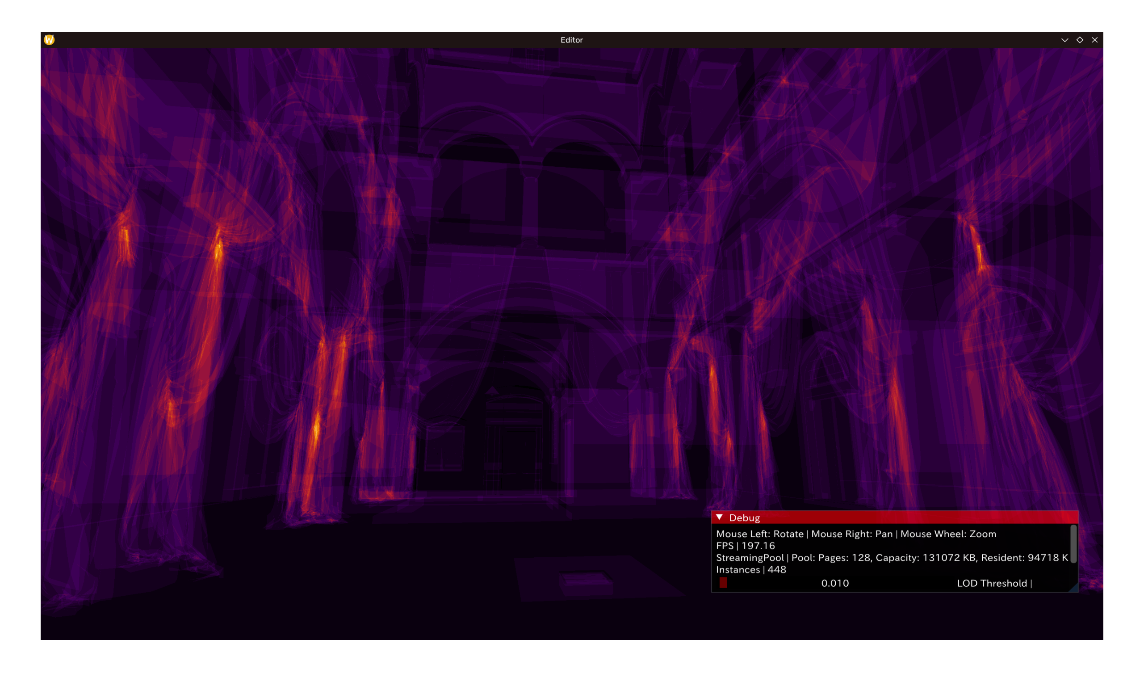Collapse the Debug panel with its triangle
This screenshot has height=686, width=1144.
tap(719, 517)
